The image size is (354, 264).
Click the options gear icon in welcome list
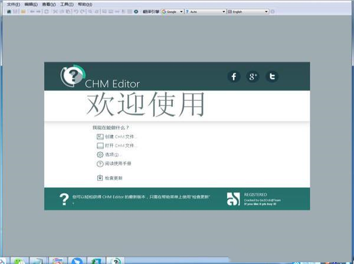pyautogui.click(x=100, y=154)
